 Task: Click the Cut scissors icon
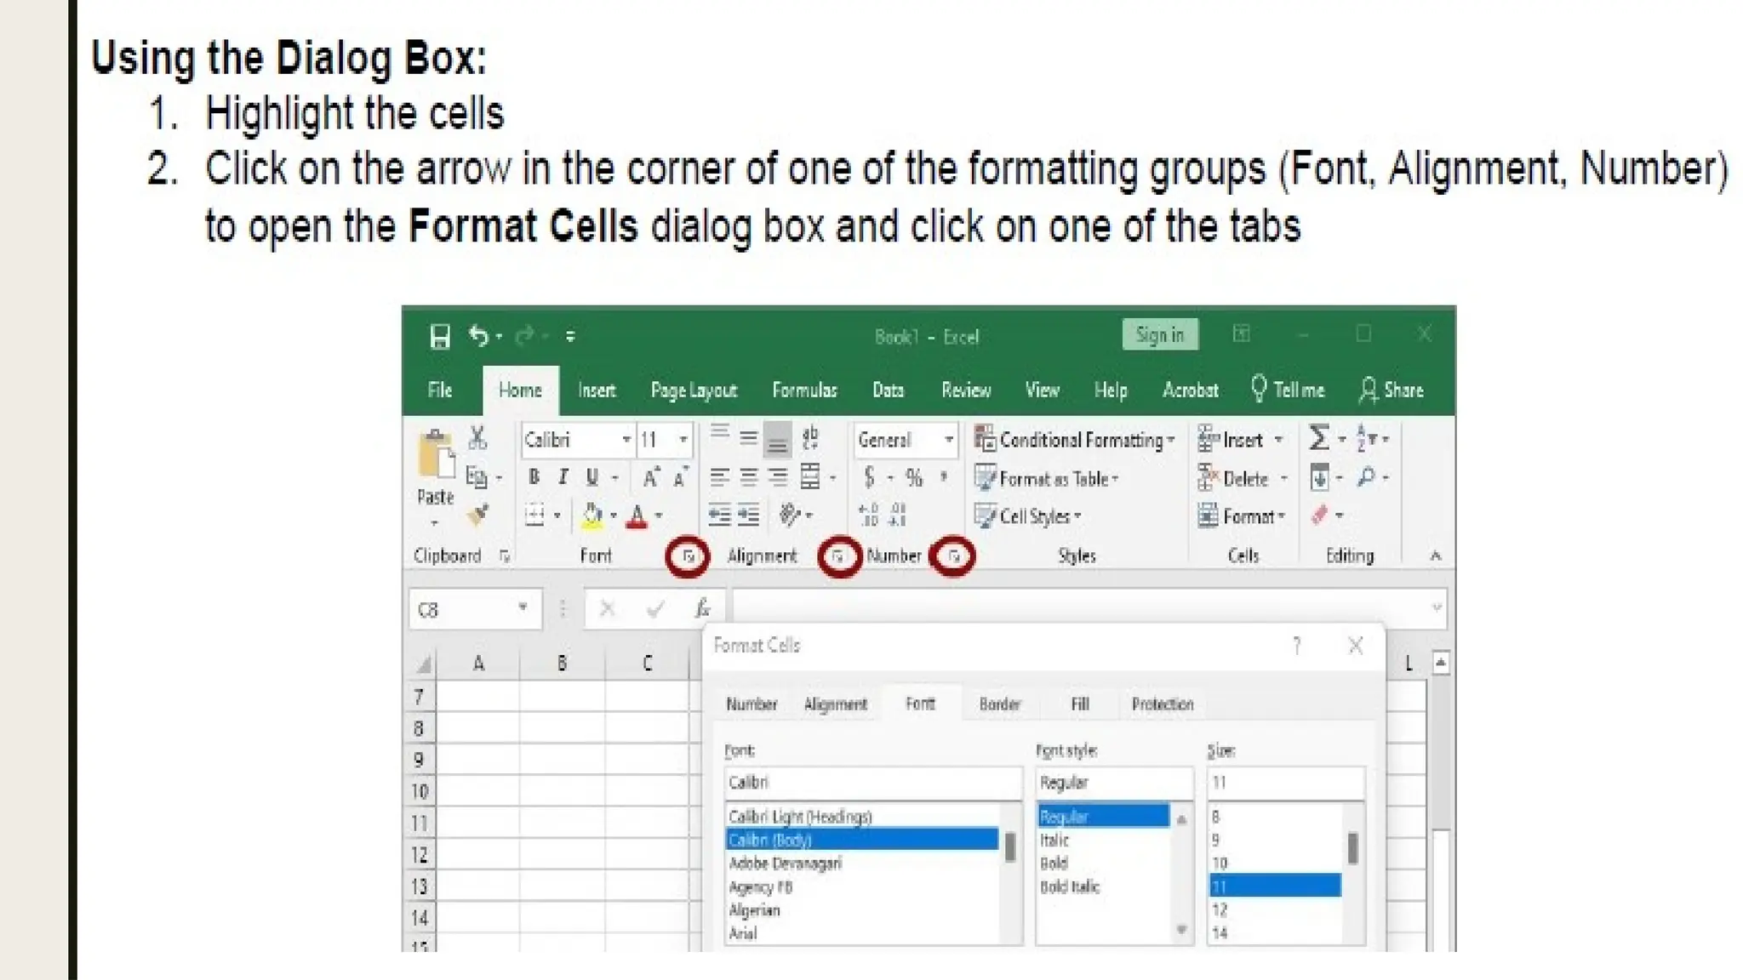tap(477, 438)
